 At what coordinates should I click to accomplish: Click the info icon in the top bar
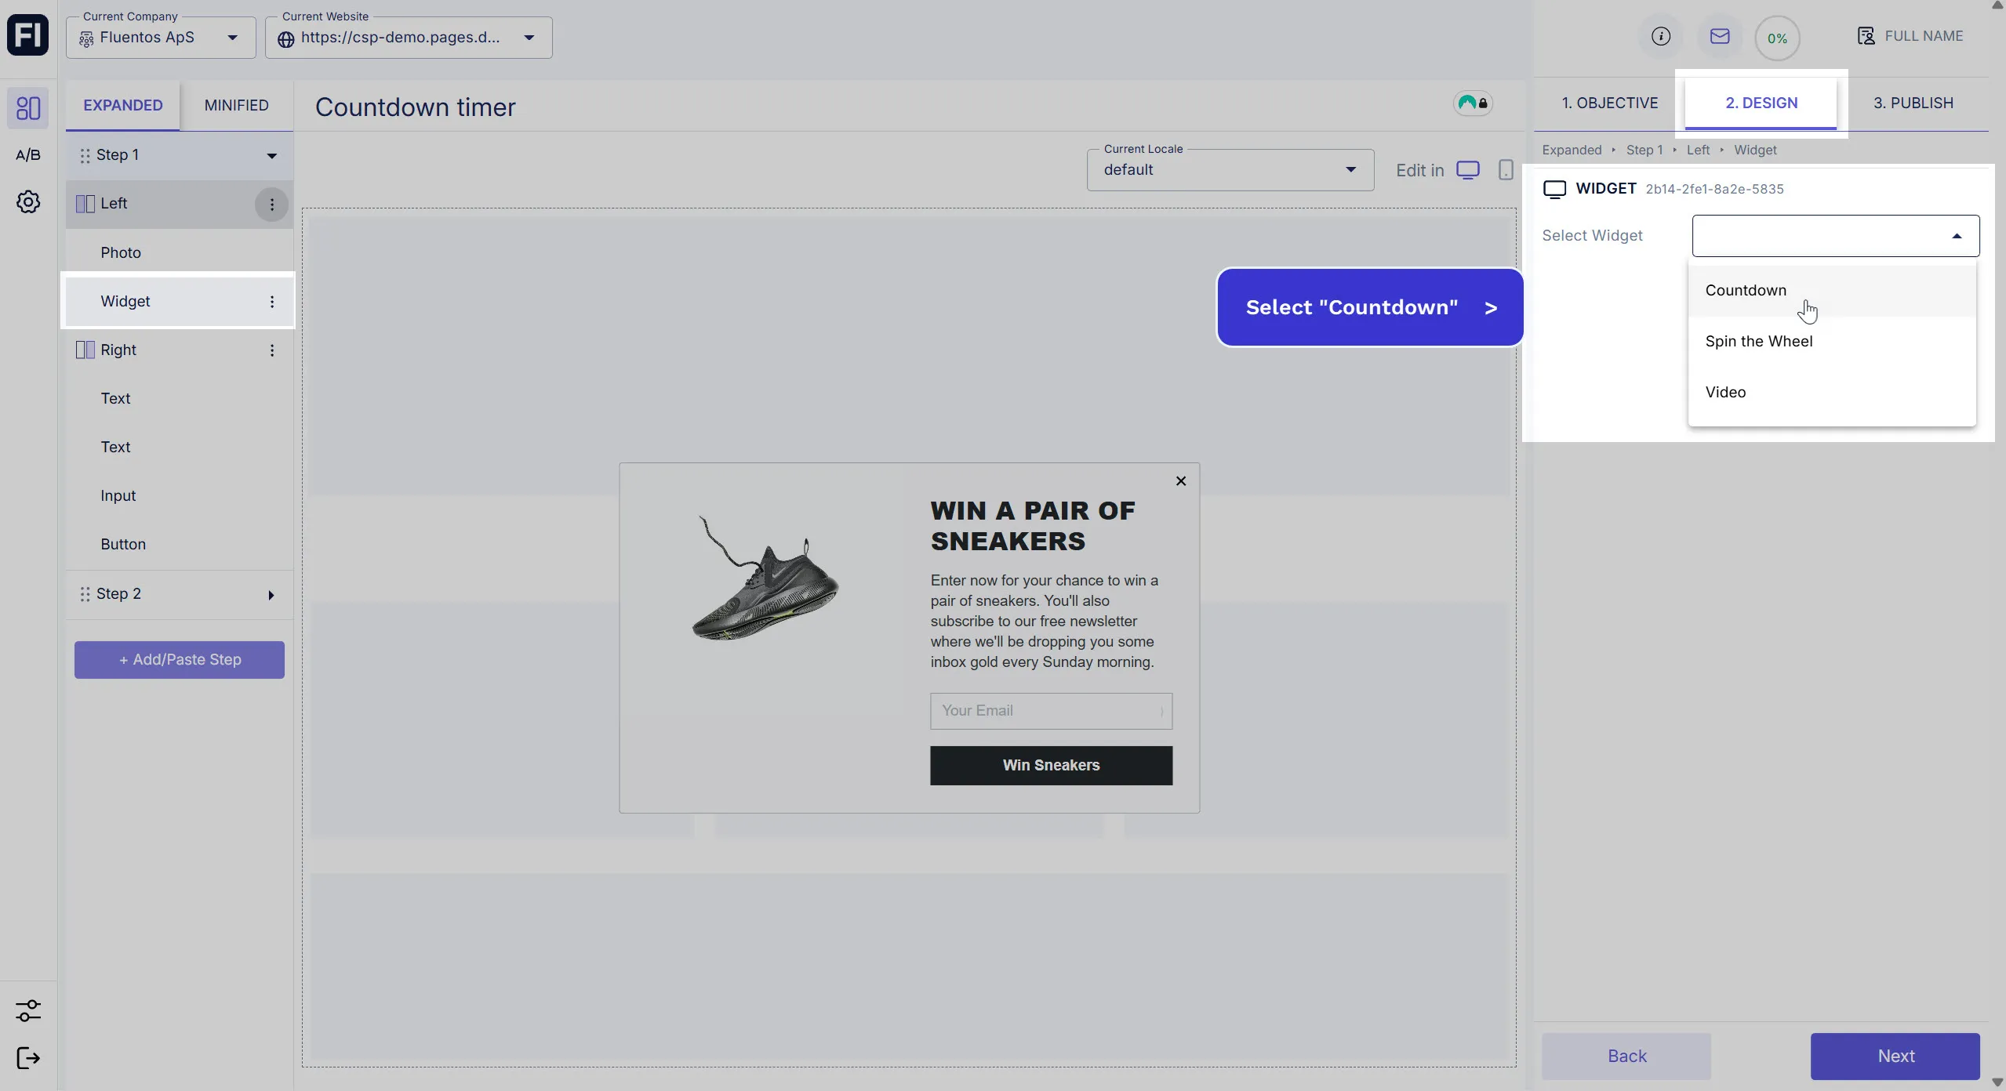coord(1660,37)
